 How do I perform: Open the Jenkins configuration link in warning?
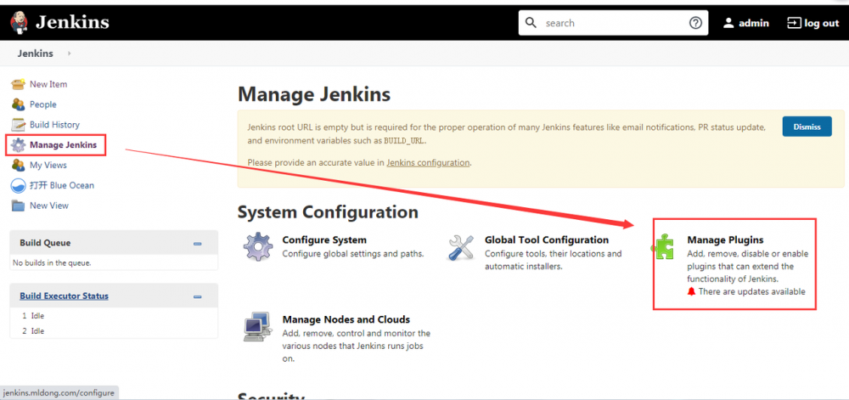428,162
